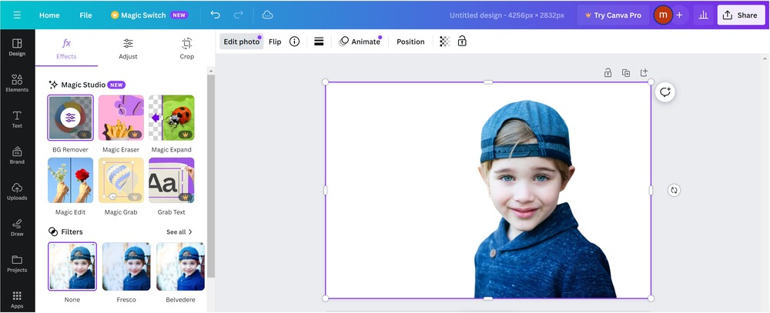
Task: Click the Try Canva Pro button
Action: (x=613, y=15)
